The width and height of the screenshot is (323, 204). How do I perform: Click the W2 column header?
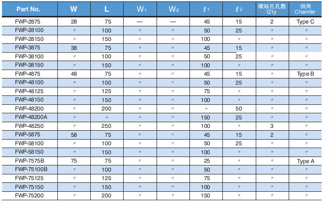pyautogui.click(x=173, y=9)
